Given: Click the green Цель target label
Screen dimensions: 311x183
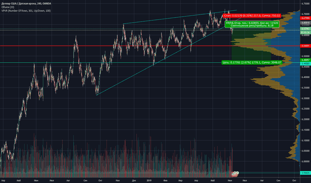Looking at the screenshot, I should click(252, 62).
